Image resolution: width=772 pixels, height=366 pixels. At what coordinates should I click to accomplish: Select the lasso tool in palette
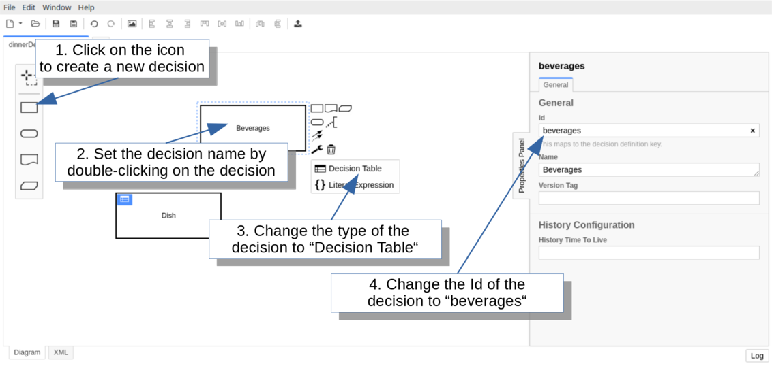(29, 76)
